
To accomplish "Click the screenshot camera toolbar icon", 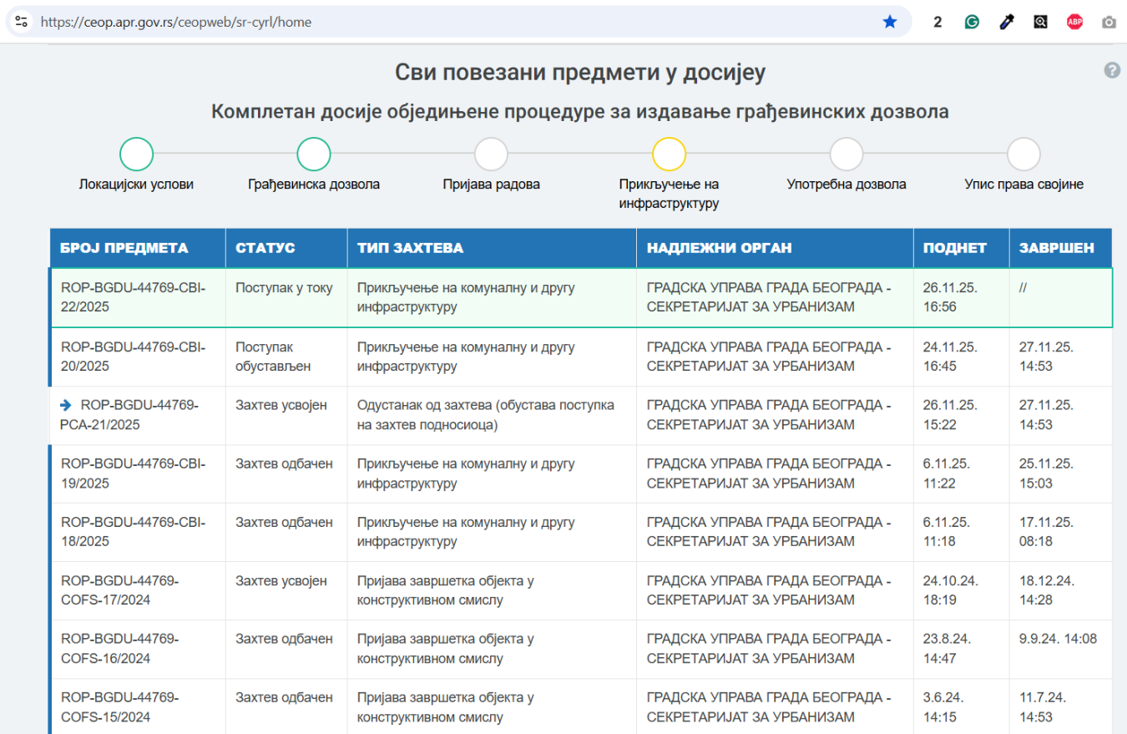I will pyautogui.click(x=1109, y=22).
